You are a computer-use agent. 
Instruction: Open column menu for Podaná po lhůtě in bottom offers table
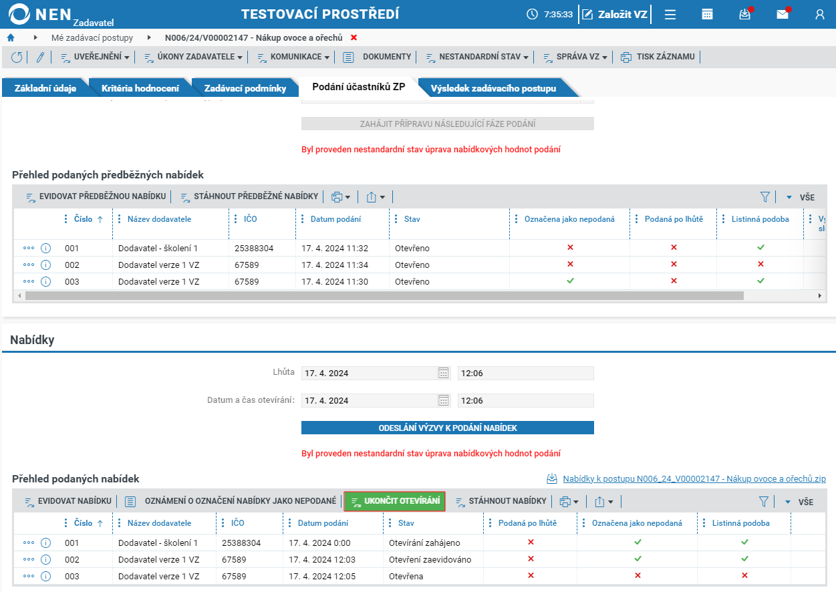(490, 523)
